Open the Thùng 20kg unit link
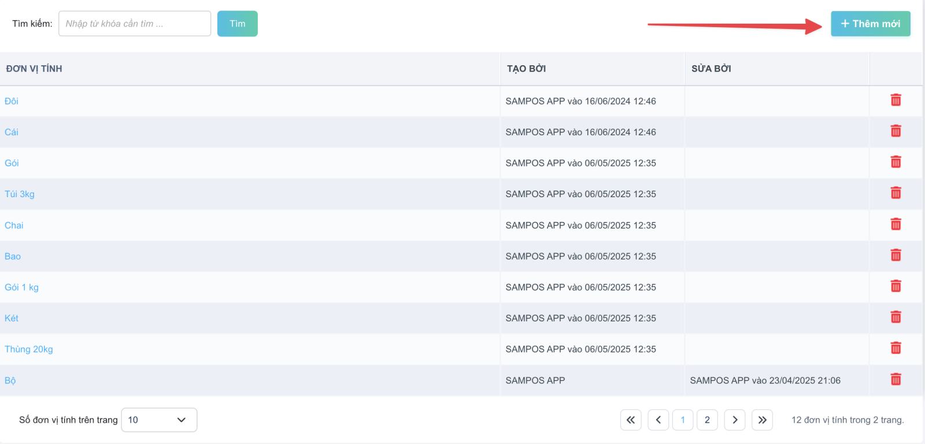The width and height of the screenshot is (925, 444). (29, 349)
